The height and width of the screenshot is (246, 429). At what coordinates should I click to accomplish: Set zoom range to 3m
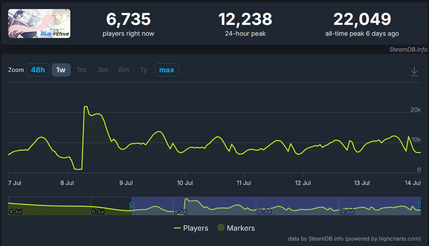[102, 70]
